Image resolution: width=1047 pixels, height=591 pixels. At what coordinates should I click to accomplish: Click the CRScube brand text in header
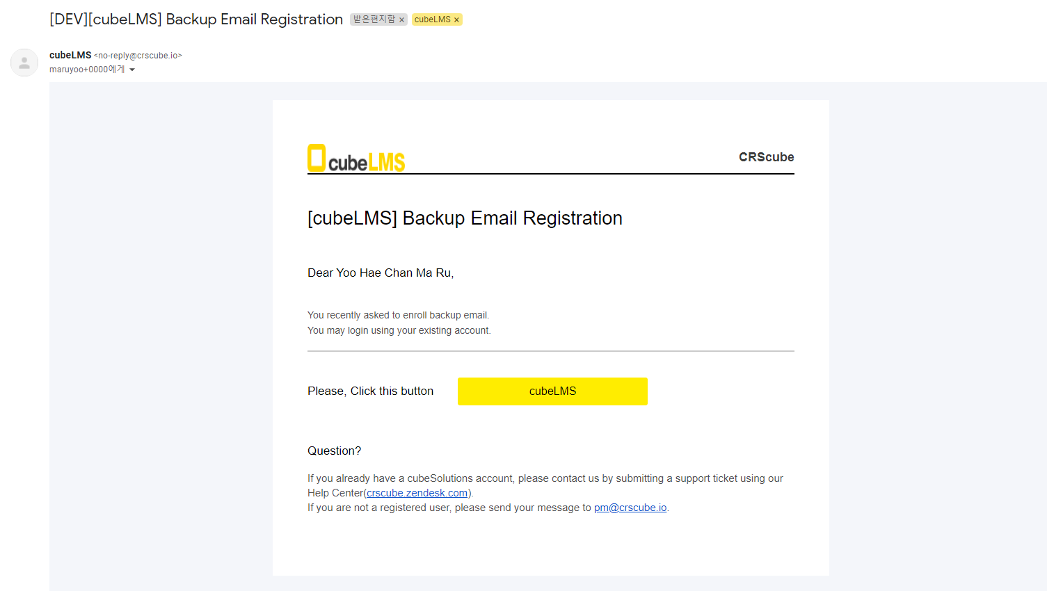[x=766, y=157]
